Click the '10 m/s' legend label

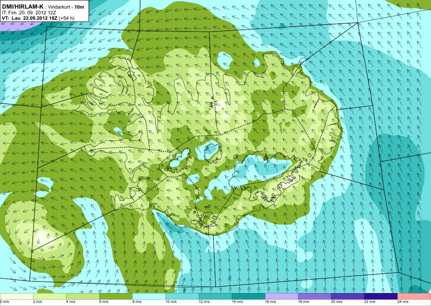[171, 302]
